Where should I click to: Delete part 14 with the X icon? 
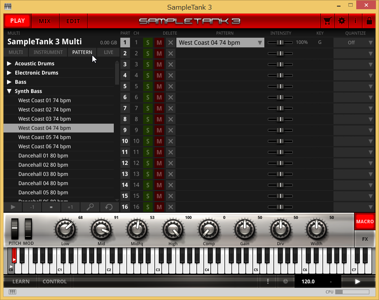(171, 185)
